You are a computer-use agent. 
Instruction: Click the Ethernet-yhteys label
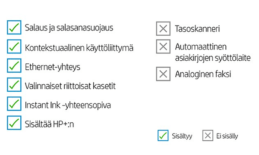53,67
